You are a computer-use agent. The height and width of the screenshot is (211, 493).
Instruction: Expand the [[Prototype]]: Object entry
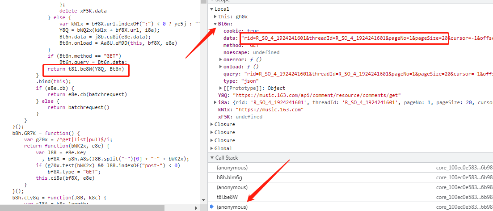pos(221,88)
